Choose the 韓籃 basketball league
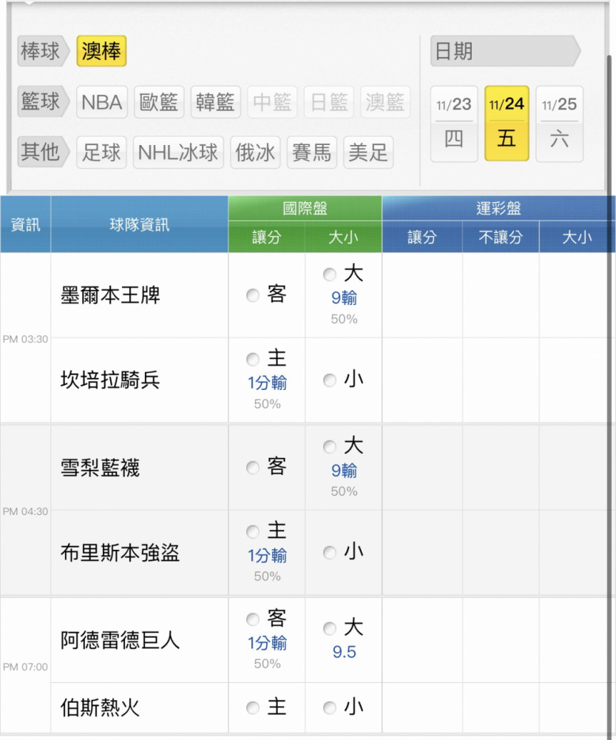Screen dimensions: 616x740 pyautogui.click(x=215, y=102)
